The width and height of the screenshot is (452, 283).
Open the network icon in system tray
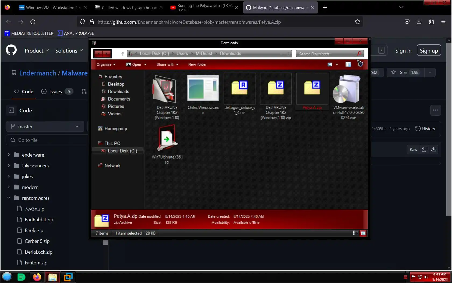click(420, 277)
